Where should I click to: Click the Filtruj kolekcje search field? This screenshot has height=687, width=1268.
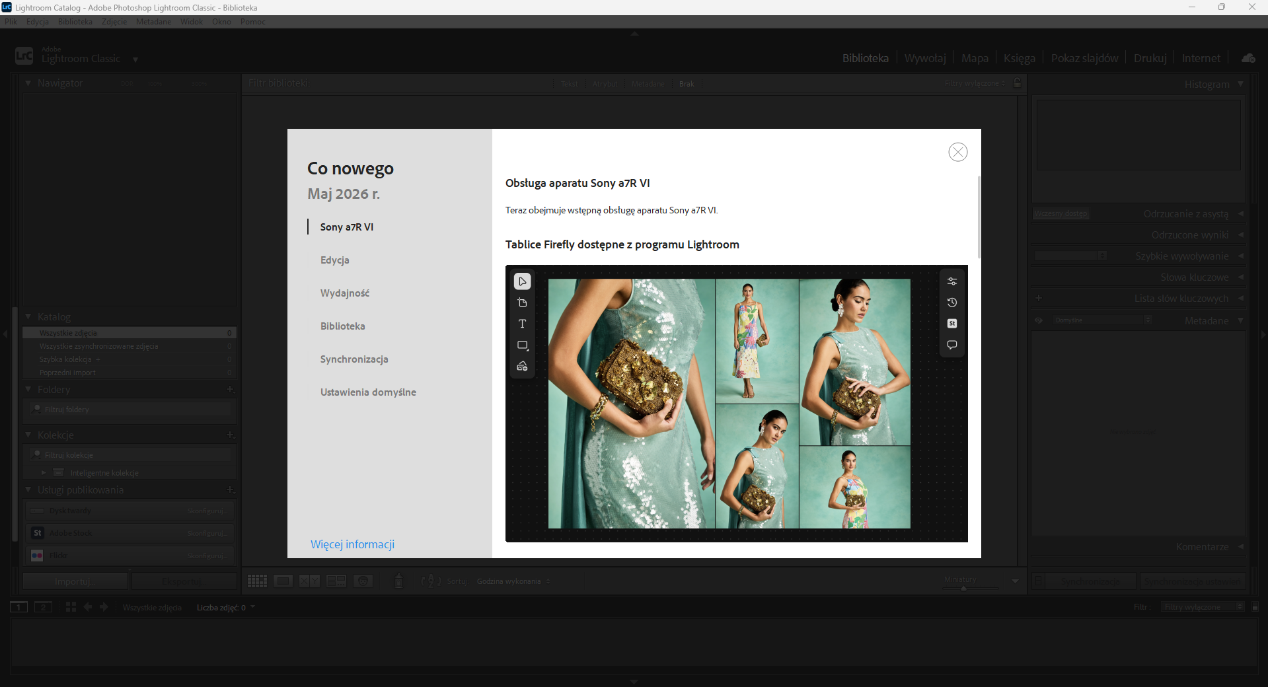pos(131,455)
